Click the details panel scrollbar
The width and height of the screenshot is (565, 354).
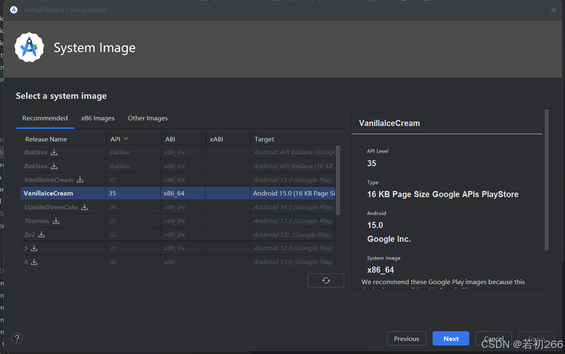click(x=547, y=180)
